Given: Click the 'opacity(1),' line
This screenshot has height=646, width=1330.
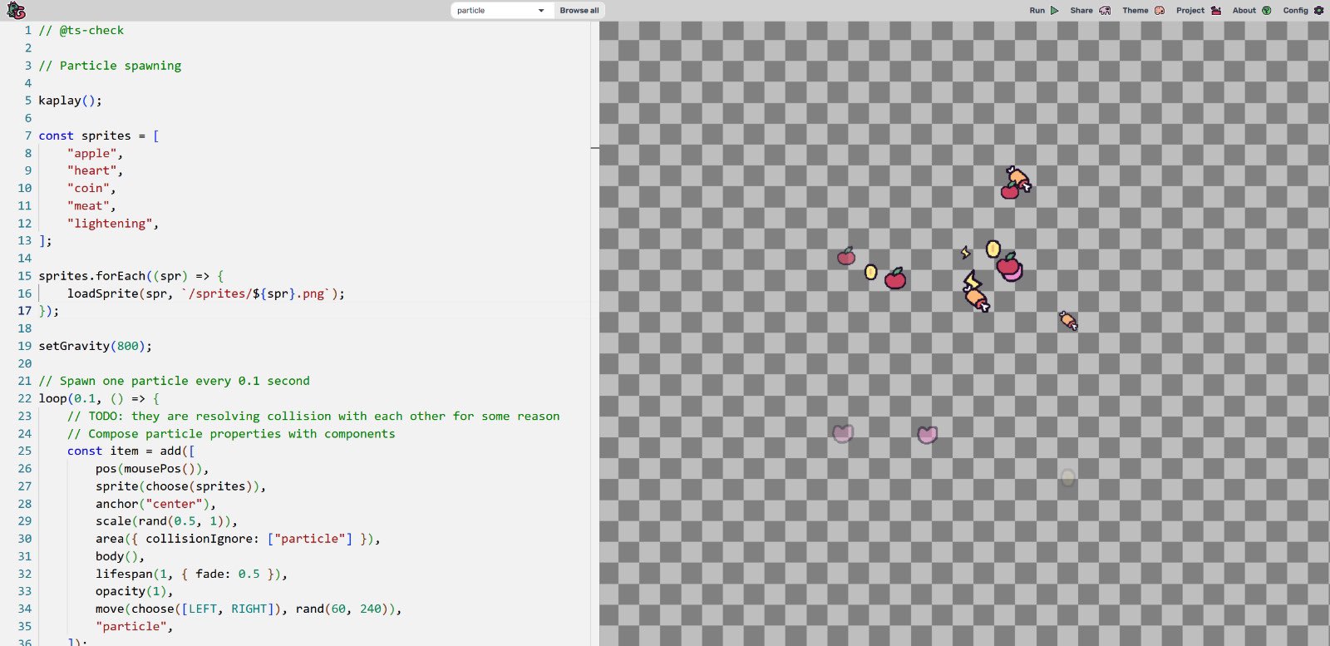Looking at the screenshot, I should tap(134, 591).
